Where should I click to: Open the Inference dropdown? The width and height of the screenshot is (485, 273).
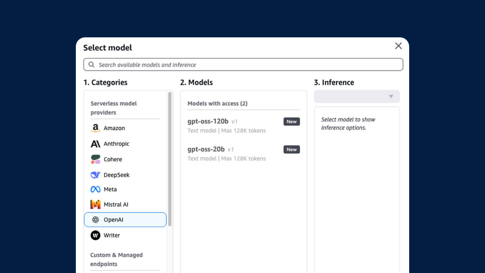(x=356, y=97)
